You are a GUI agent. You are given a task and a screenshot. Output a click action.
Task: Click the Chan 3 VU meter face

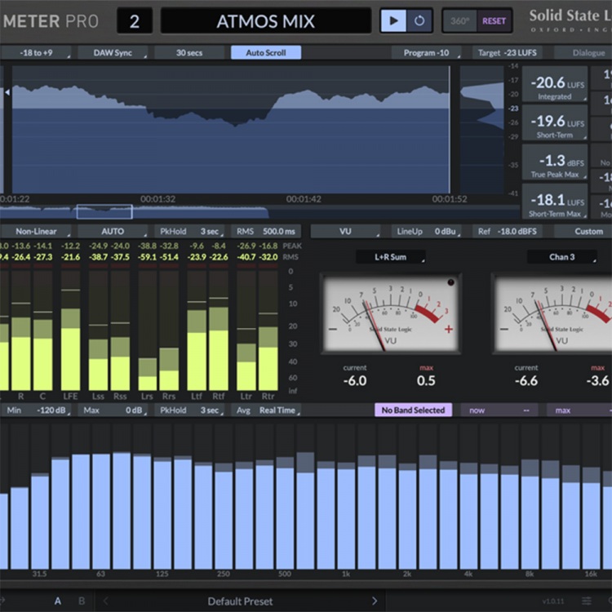[x=552, y=314]
